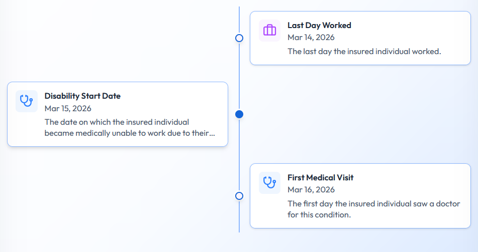Expand the truncated Disability Start Date description
Screen dimensions: 478x252
click(x=130, y=128)
